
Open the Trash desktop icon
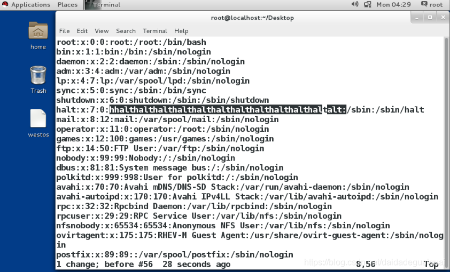click(x=38, y=75)
